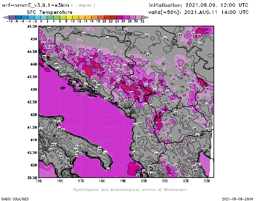Pick the dark red swatch between 22 and 24
This screenshot has height=201, width=260.
click(x=113, y=17)
